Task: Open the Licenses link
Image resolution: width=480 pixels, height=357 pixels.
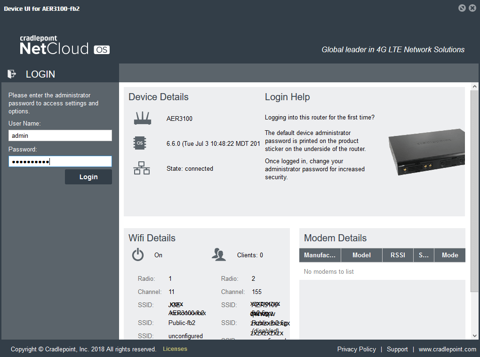Action: [x=175, y=349]
